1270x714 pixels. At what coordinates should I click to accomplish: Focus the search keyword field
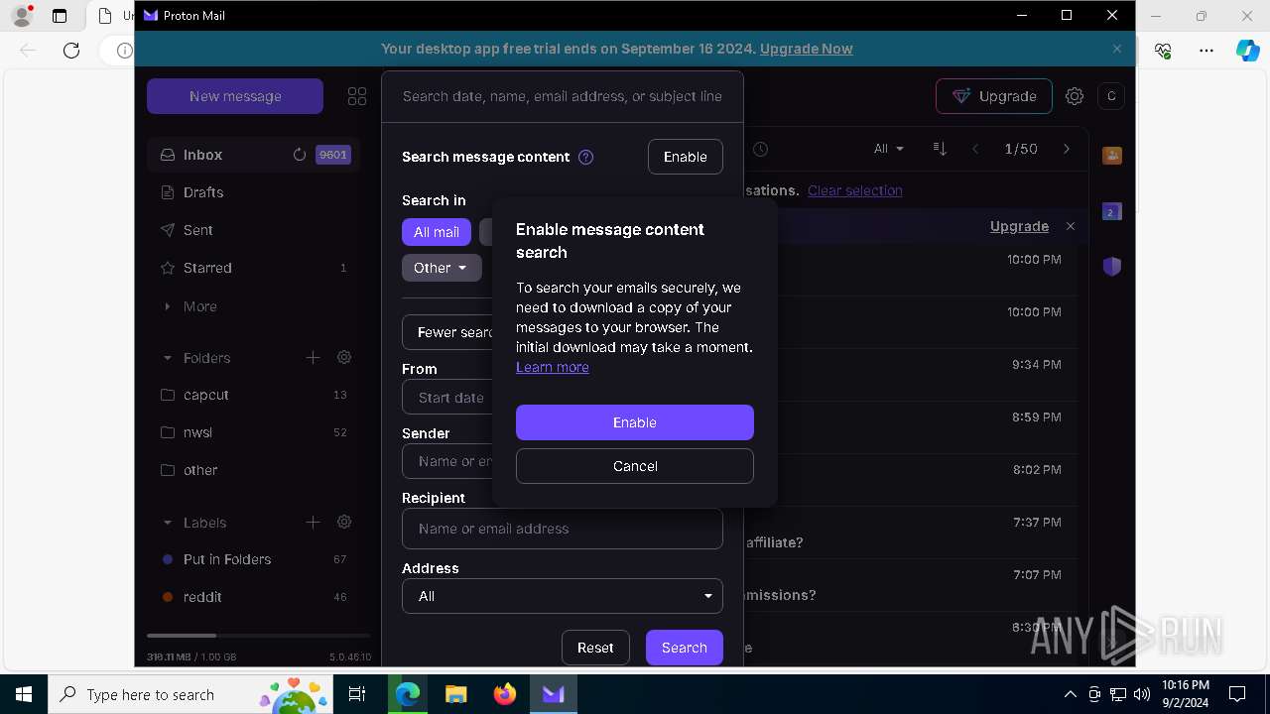563,96
